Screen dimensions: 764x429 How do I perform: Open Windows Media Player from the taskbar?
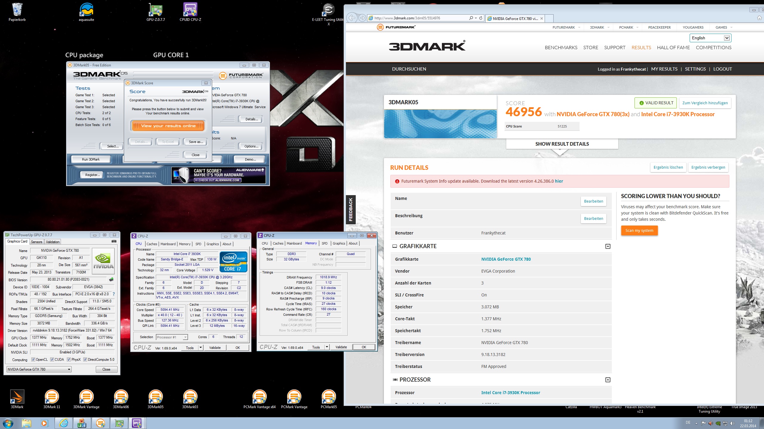(44, 423)
